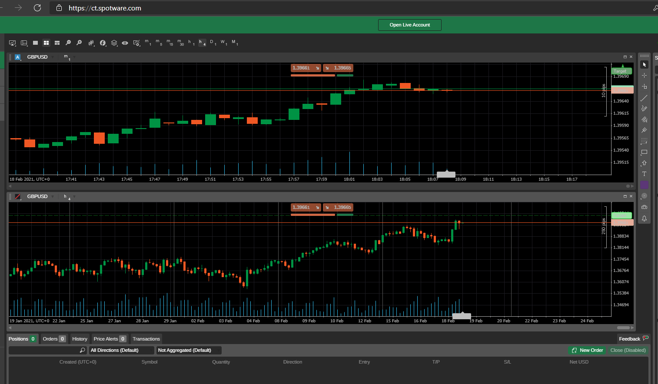Select the rectangle shape tool

(x=644, y=152)
